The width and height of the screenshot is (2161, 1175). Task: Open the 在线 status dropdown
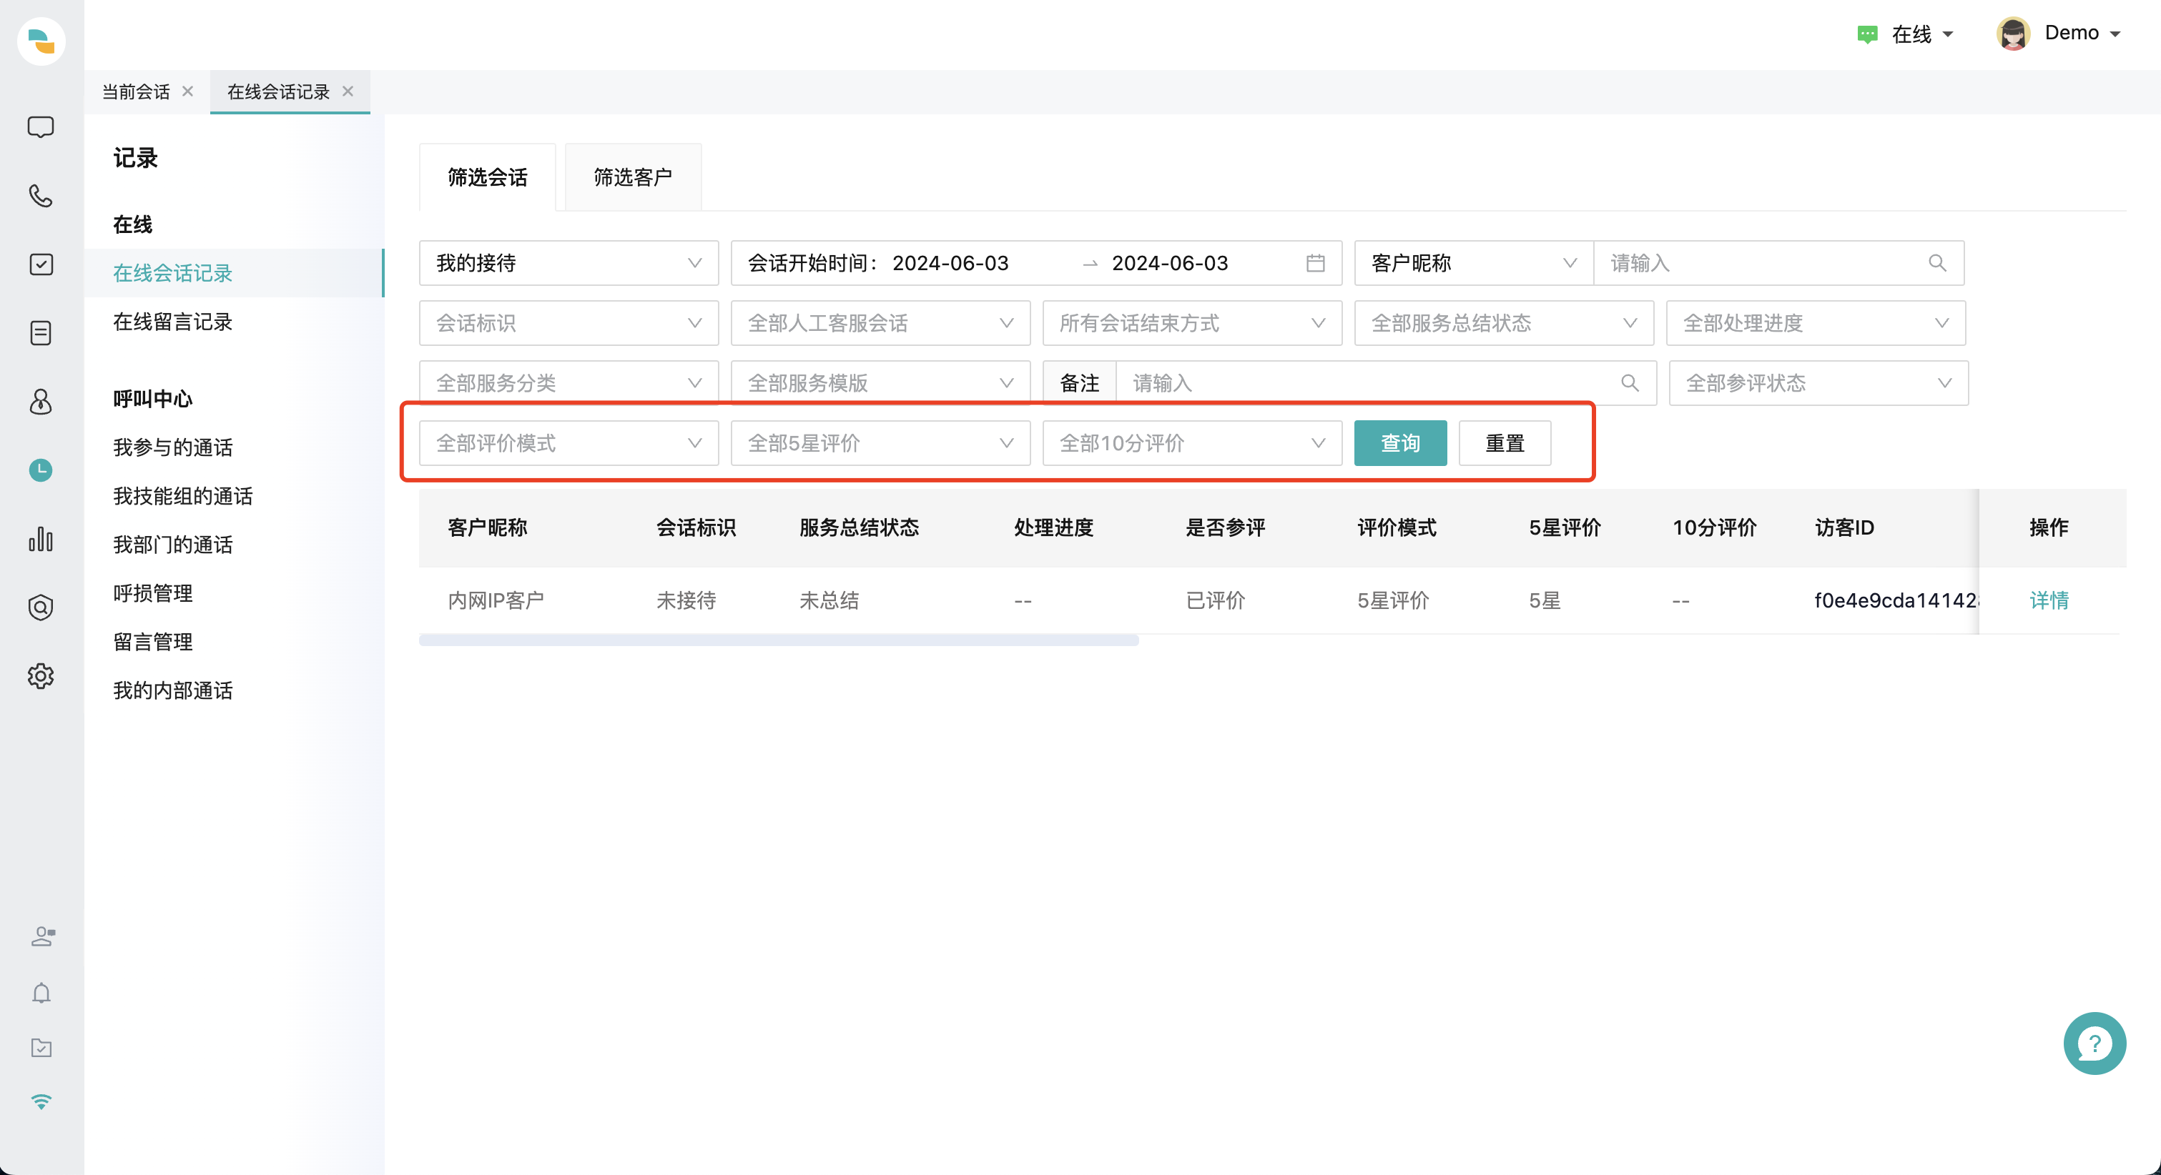(1922, 34)
